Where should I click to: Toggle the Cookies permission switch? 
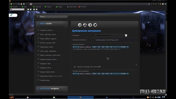tap(14, 7)
